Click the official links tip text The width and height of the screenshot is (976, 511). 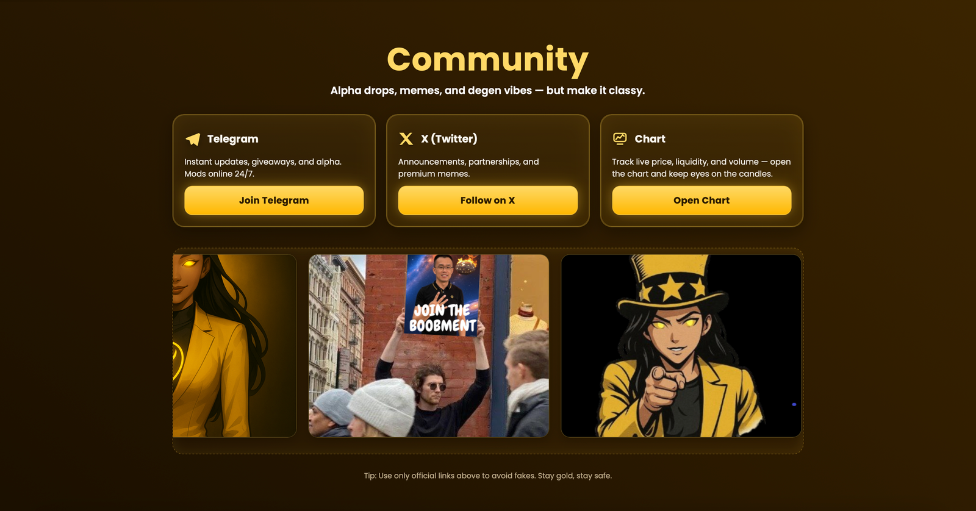[x=487, y=476]
